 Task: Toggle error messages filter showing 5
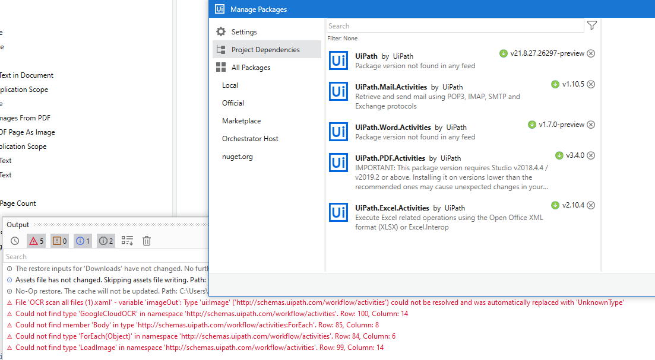point(36,241)
